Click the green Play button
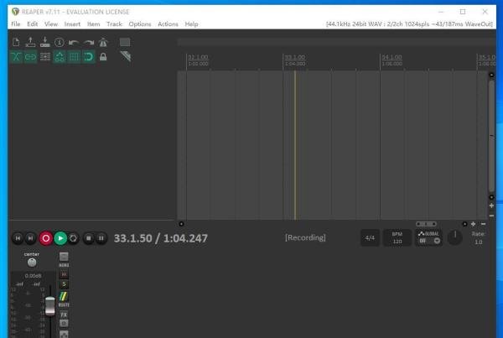 point(60,238)
